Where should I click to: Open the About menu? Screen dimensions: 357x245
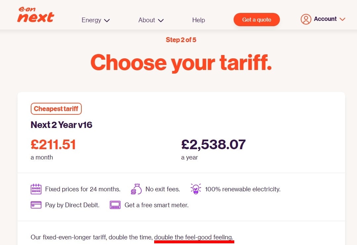coord(147,20)
